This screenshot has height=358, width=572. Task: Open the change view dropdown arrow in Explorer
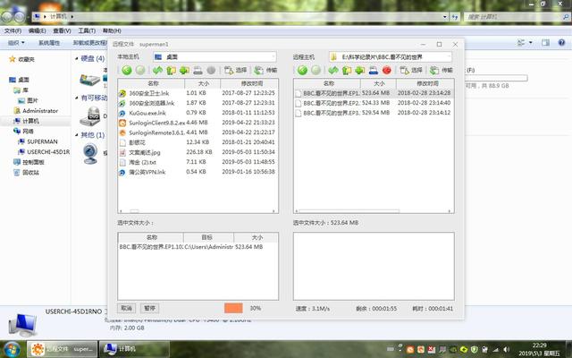click(x=531, y=43)
